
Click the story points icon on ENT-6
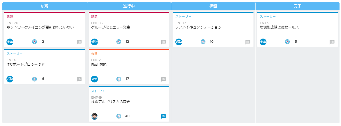(34, 79)
